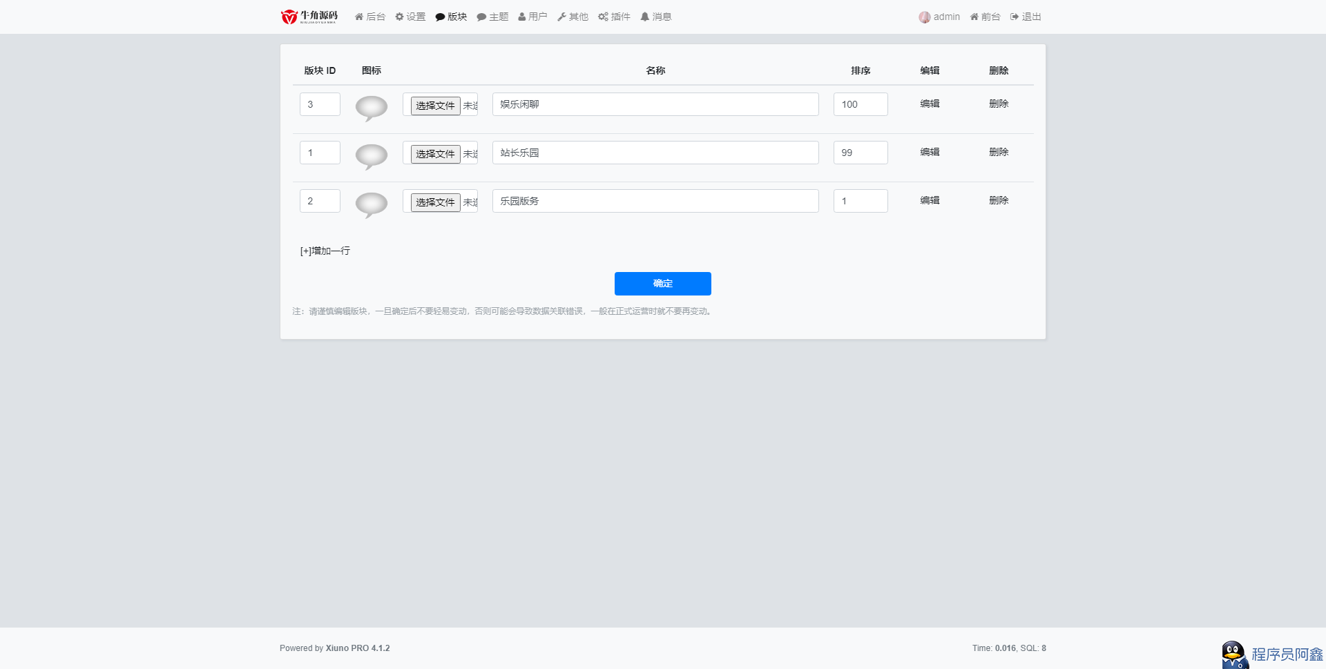Click the Time and SQL footer stats
Screen dimensions: 1326x669
pyautogui.click(x=1009, y=648)
